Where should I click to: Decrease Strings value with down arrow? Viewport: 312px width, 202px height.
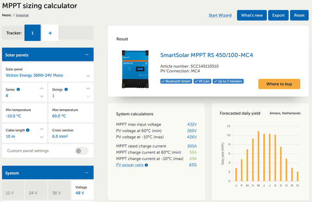[x=88, y=96]
